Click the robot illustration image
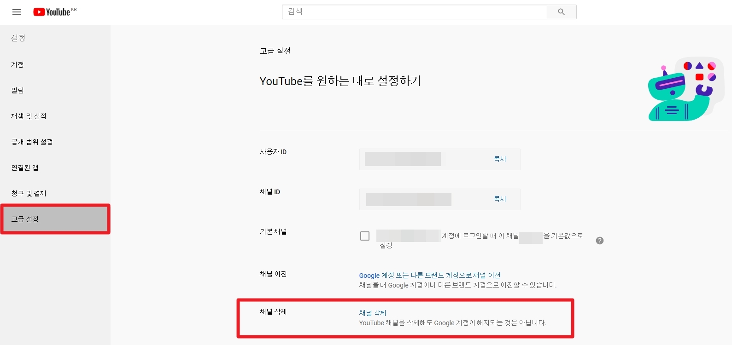The width and height of the screenshot is (732, 345). click(x=686, y=89)
